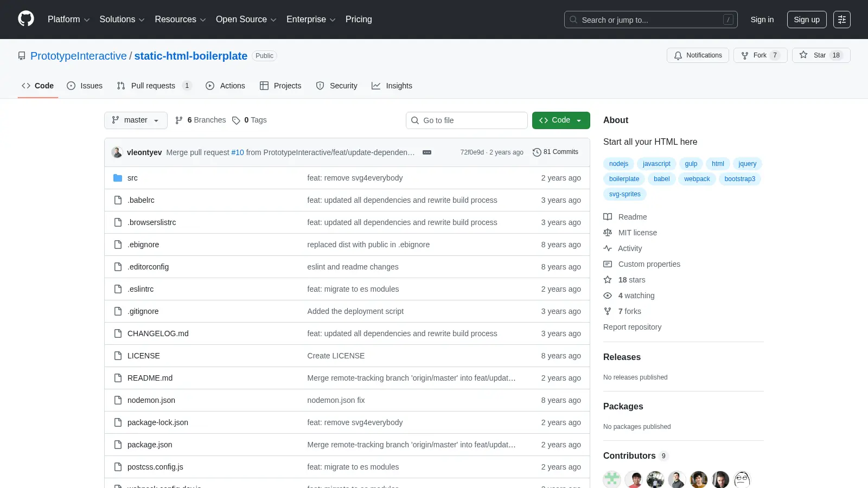
Task: Focus the Go to file field
Action: [x=467, y=120]
